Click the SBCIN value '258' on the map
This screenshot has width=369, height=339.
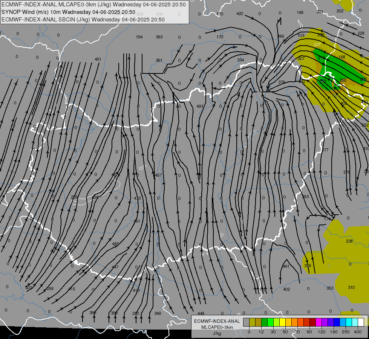[x=50, y=289]
